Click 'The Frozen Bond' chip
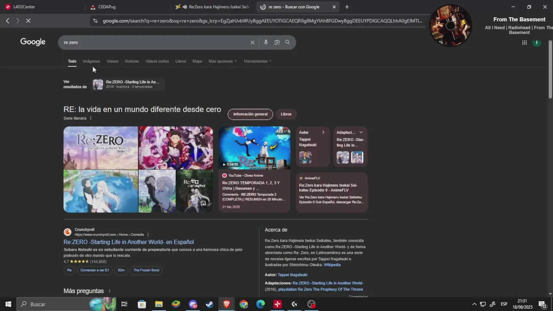 [x=146, y=270]
